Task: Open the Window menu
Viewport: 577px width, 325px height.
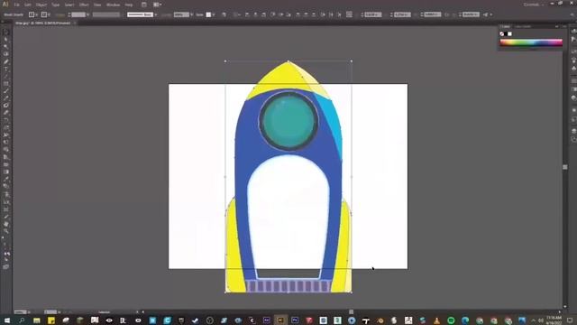Action: pyautogui.click(x=113, y=5)
